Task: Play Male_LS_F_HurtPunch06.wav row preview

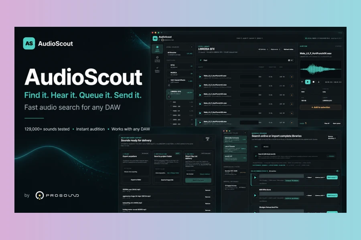Action: click(200, 123)
